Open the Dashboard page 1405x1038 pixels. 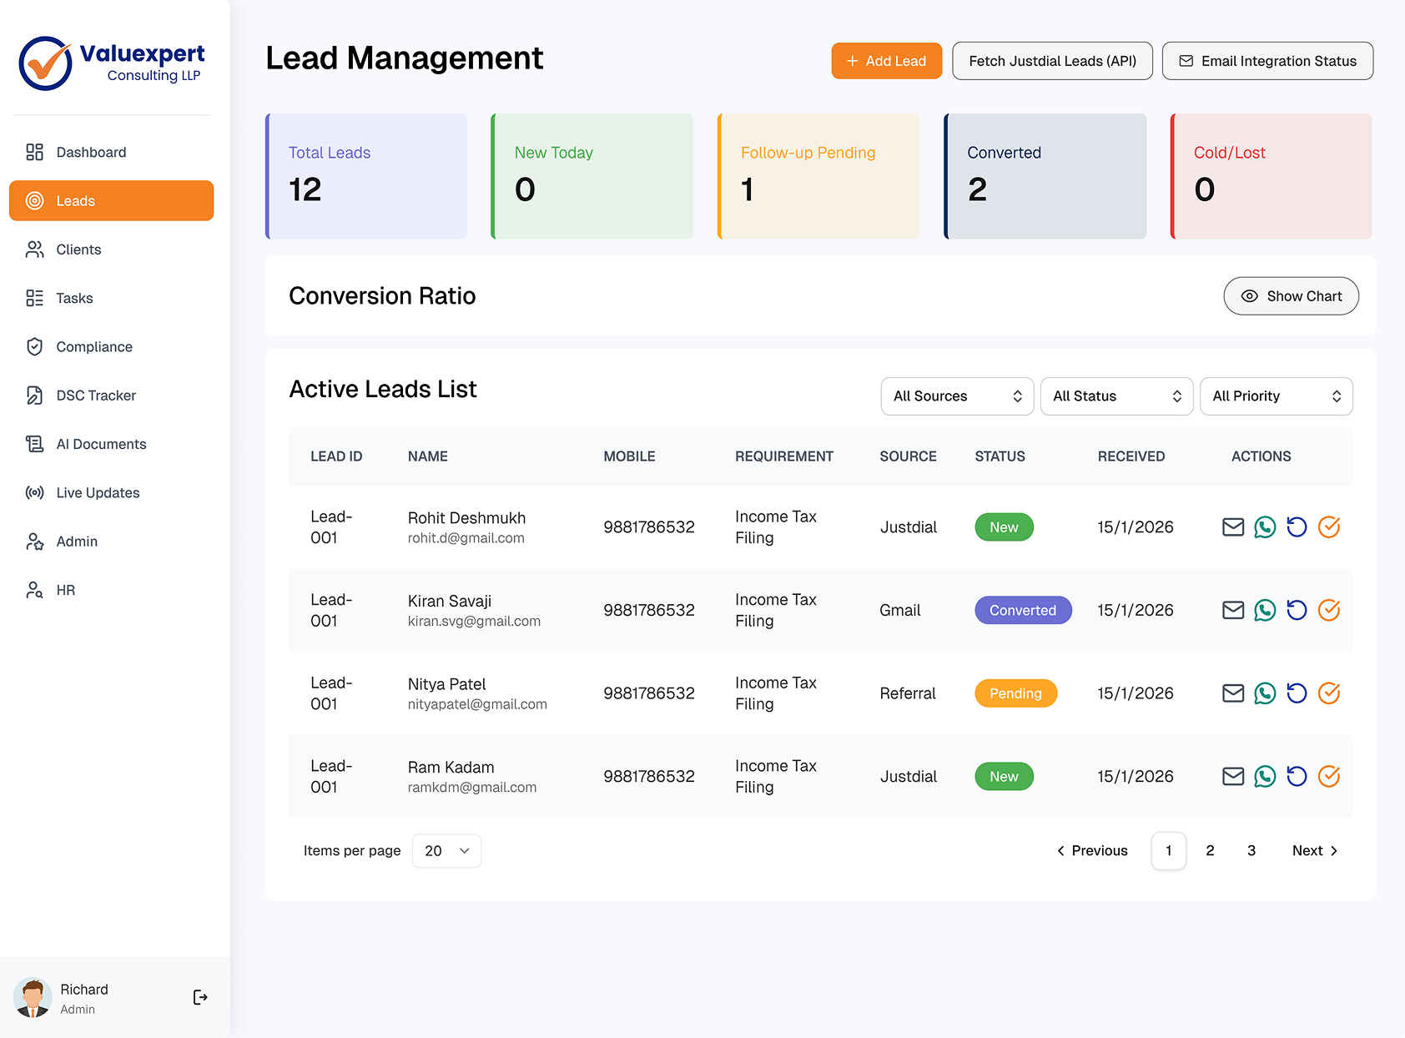pyautogui.click(x=112, y=152)
